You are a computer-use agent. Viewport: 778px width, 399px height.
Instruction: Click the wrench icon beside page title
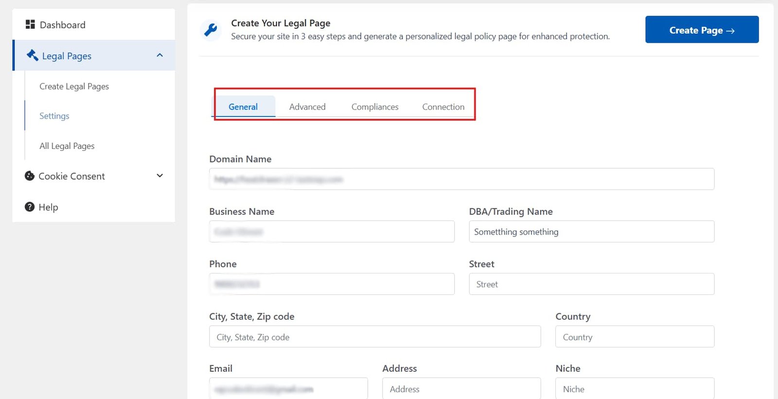211,30
